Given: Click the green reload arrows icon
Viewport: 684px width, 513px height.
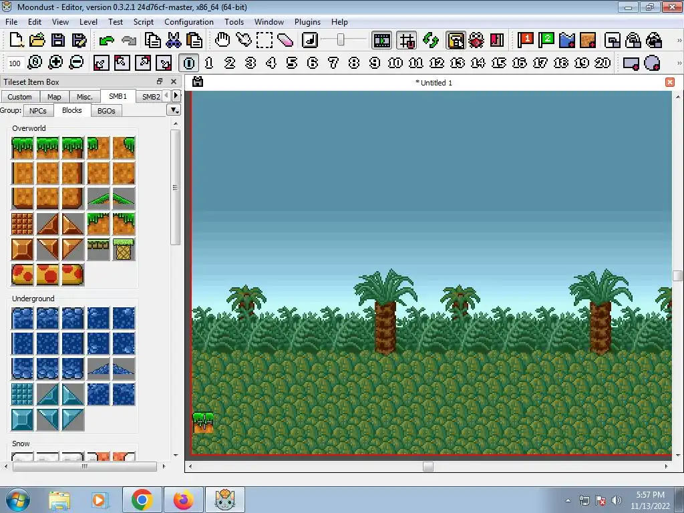Looking at the screenshot, I should [x=431, y=40].
